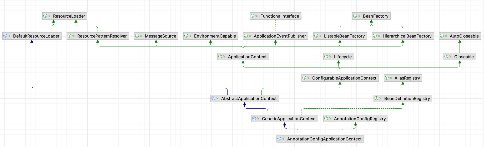Click the interface icon on ResourceLoader node
This screenshot has width=484, height=147.
click(45, 16)
